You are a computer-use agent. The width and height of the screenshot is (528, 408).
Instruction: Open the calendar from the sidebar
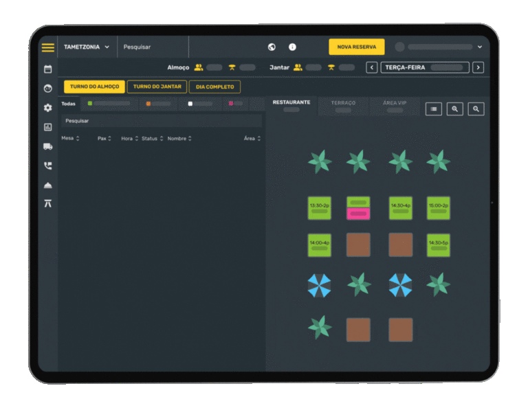pos(47,69)
